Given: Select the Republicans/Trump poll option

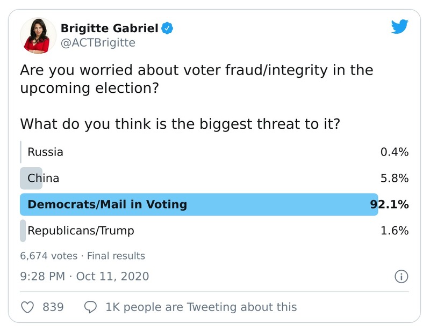Looking at the screenshot, I should (x=81, y=231).
